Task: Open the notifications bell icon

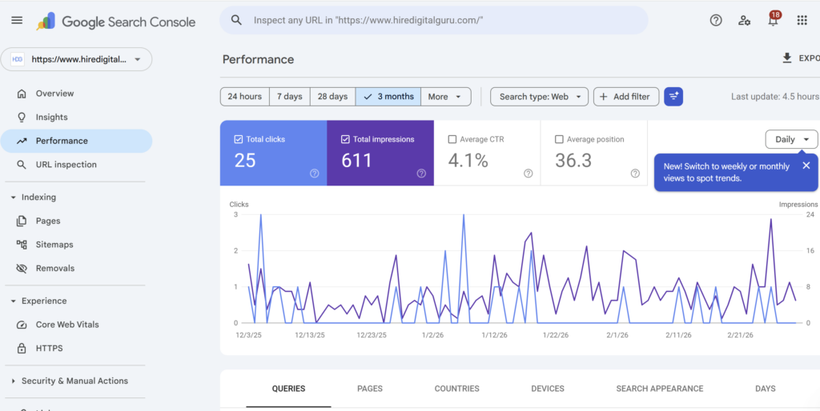Action: pos(773,21)
